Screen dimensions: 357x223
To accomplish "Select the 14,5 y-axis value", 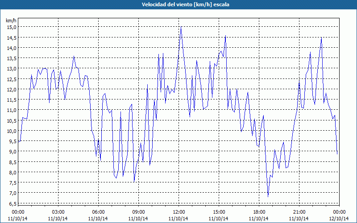I will point(12,38).
